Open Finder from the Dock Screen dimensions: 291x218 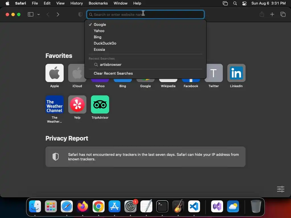pos(35,206)
